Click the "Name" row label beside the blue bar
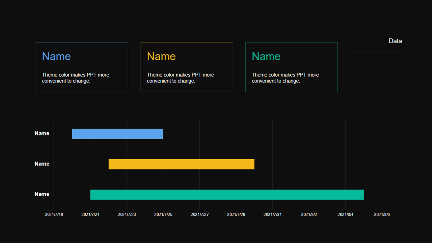432x243 pixels. [42, 134]
